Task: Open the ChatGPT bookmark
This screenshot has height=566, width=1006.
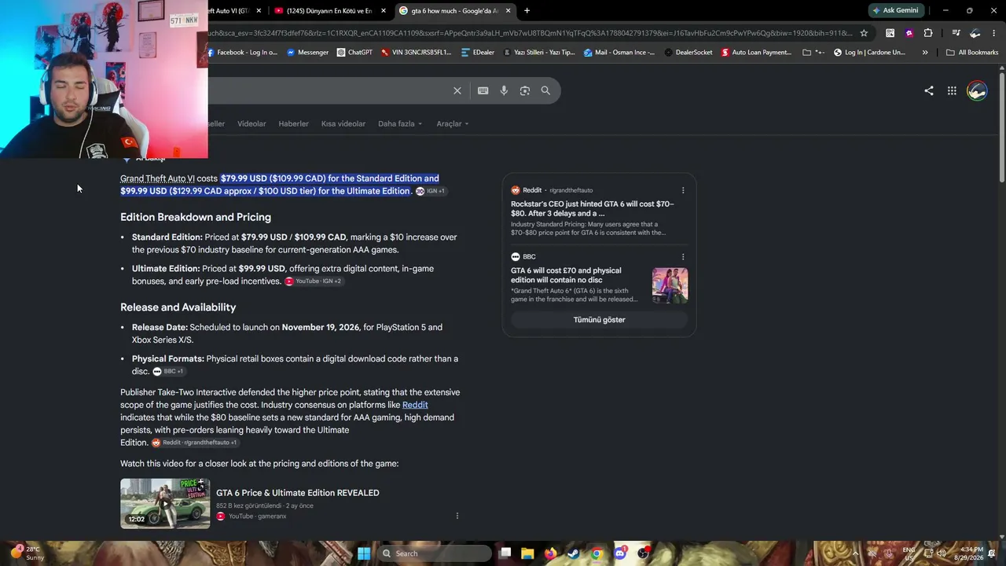Action: click(x=354, y=53)
